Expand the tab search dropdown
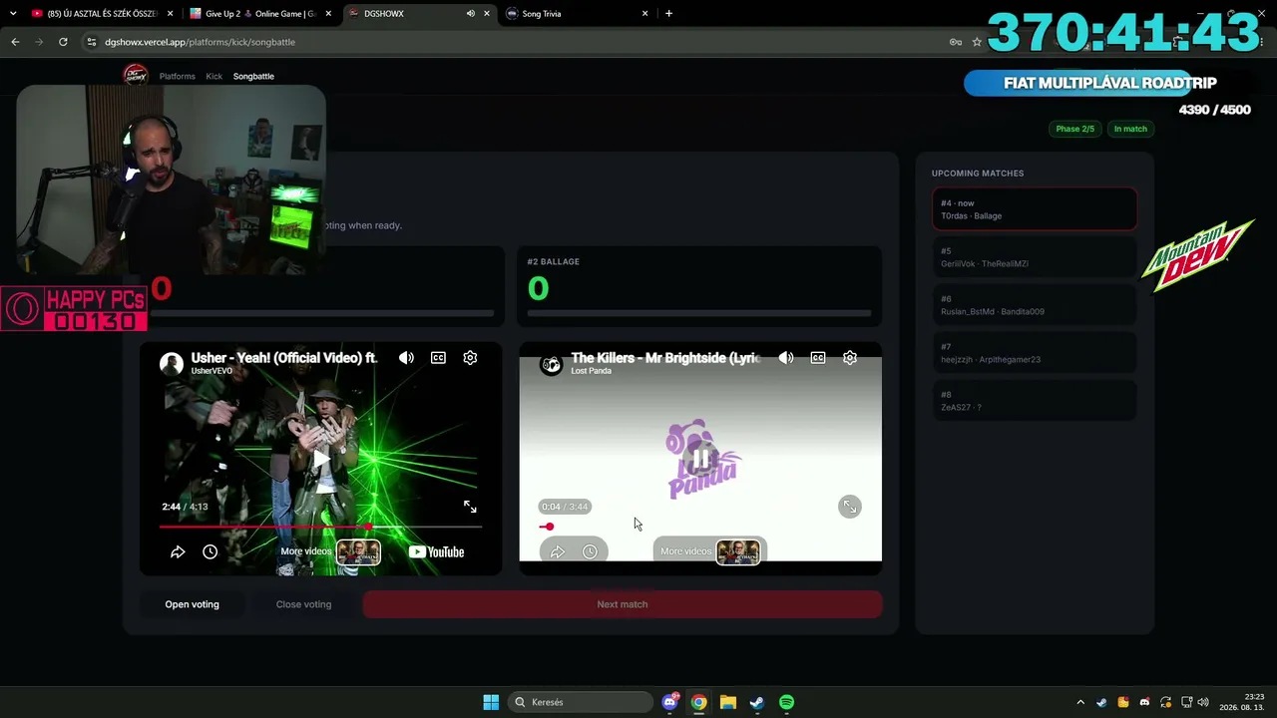 [x=13, y=14]
